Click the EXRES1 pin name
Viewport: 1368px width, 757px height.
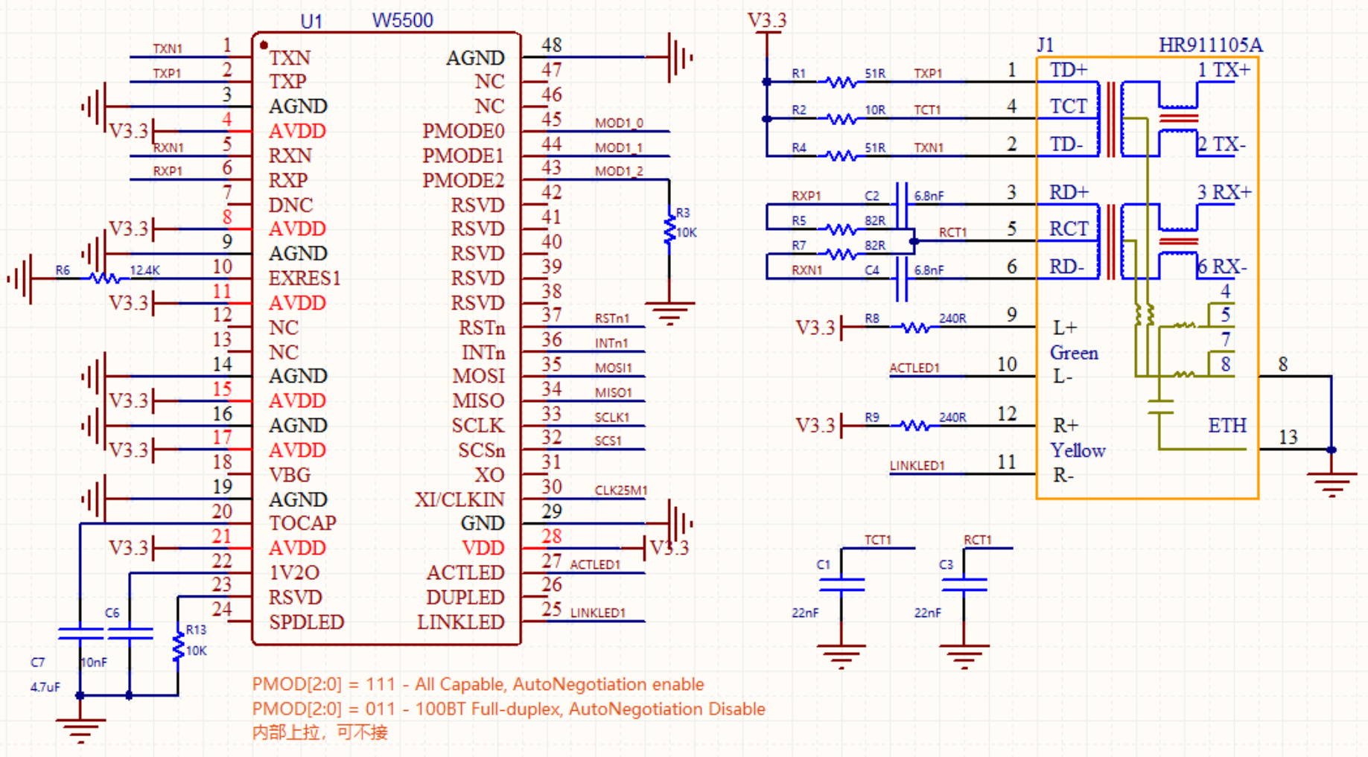point(305,278)
